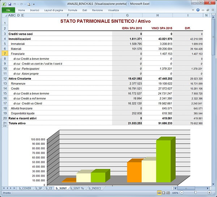Open the Revisione ribbon tab
The height and width of the screenshot is (197, 217).
tap(97, 10)
